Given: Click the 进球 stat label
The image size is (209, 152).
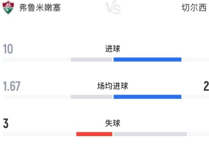Looking at the screenshot, I should pyautogui.click(x=113, y=49).
